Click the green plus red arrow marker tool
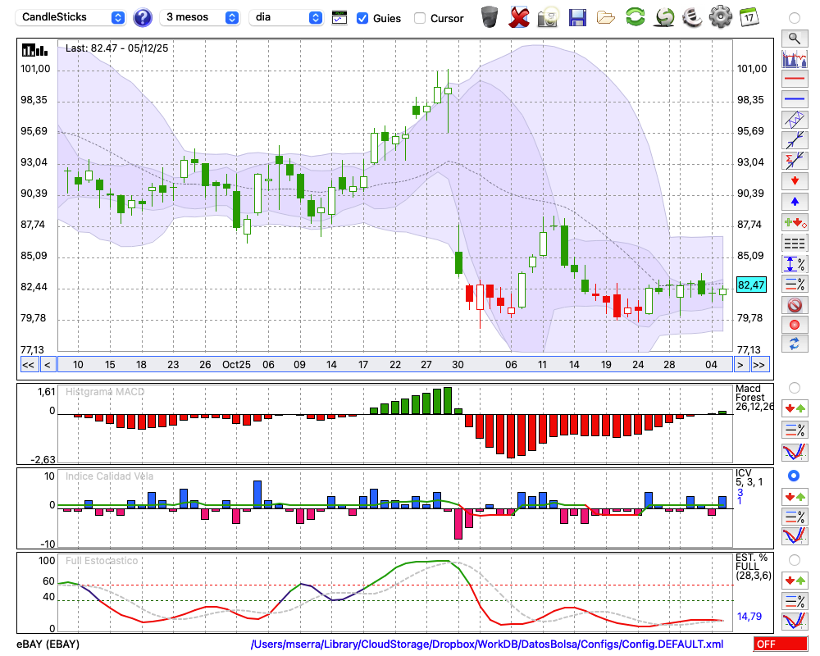 click(x=795, y=223)
